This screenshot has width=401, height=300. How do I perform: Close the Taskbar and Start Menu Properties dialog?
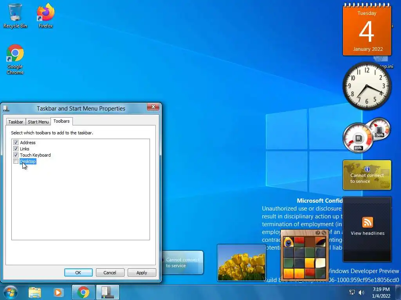click(x=153, y=107)
